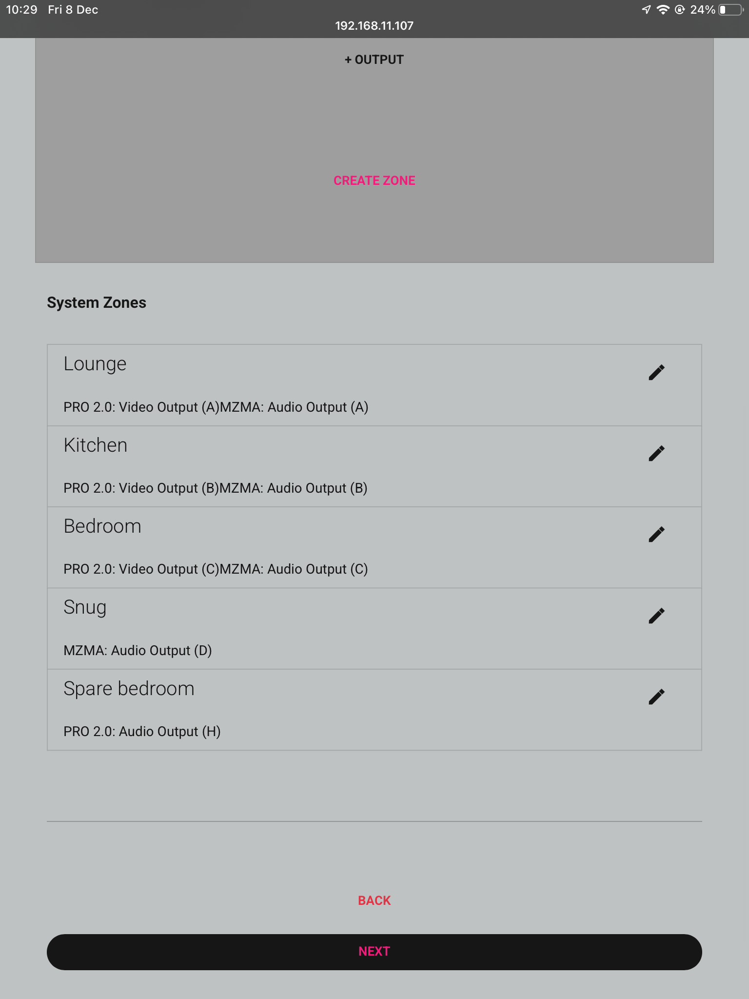Tap the orientation lock status icon
Viewport: 749px width, 999px height.
coord(679,10)
